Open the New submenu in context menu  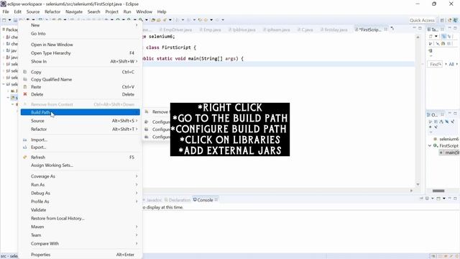tap(80, 25)
